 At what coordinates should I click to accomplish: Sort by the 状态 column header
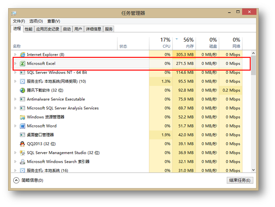point(133,43)
